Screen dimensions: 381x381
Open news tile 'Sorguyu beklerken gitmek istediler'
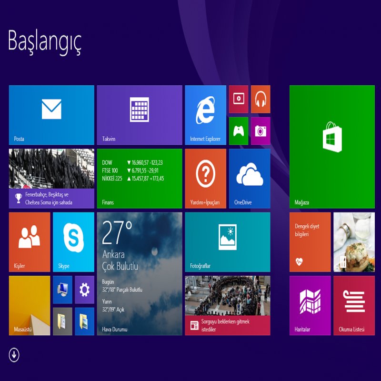point(228,306)
